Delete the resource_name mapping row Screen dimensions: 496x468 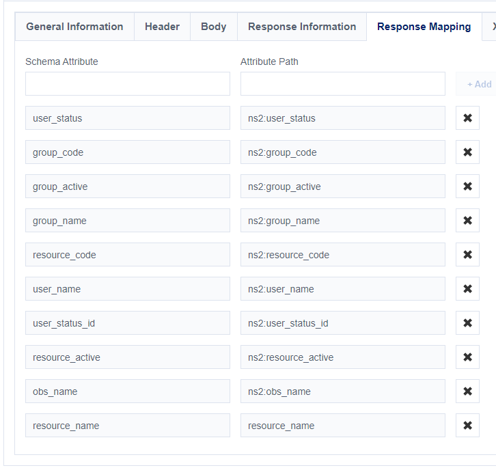[x=467, y=426]
